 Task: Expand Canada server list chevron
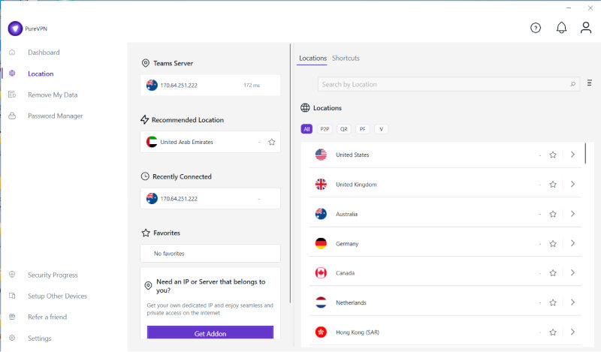click(x=572, y=272)
